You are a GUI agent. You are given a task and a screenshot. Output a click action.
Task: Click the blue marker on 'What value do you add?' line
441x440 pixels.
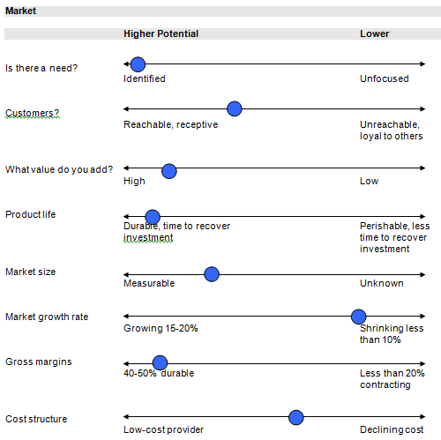click(x=169, y=171)
